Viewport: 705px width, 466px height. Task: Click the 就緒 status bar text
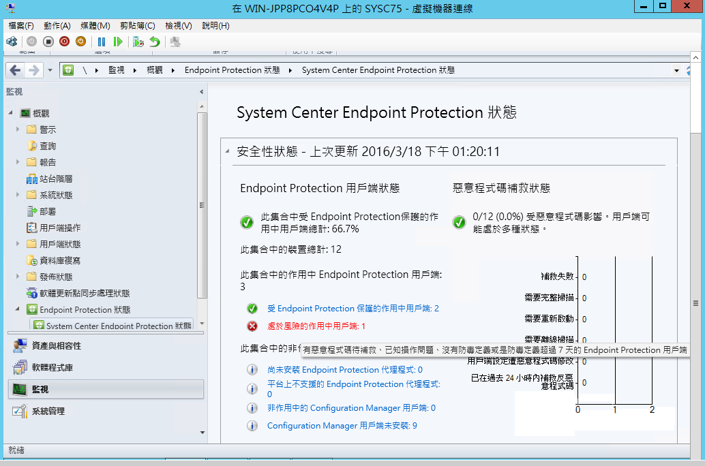pyautogui.click(x=16, y=450)
